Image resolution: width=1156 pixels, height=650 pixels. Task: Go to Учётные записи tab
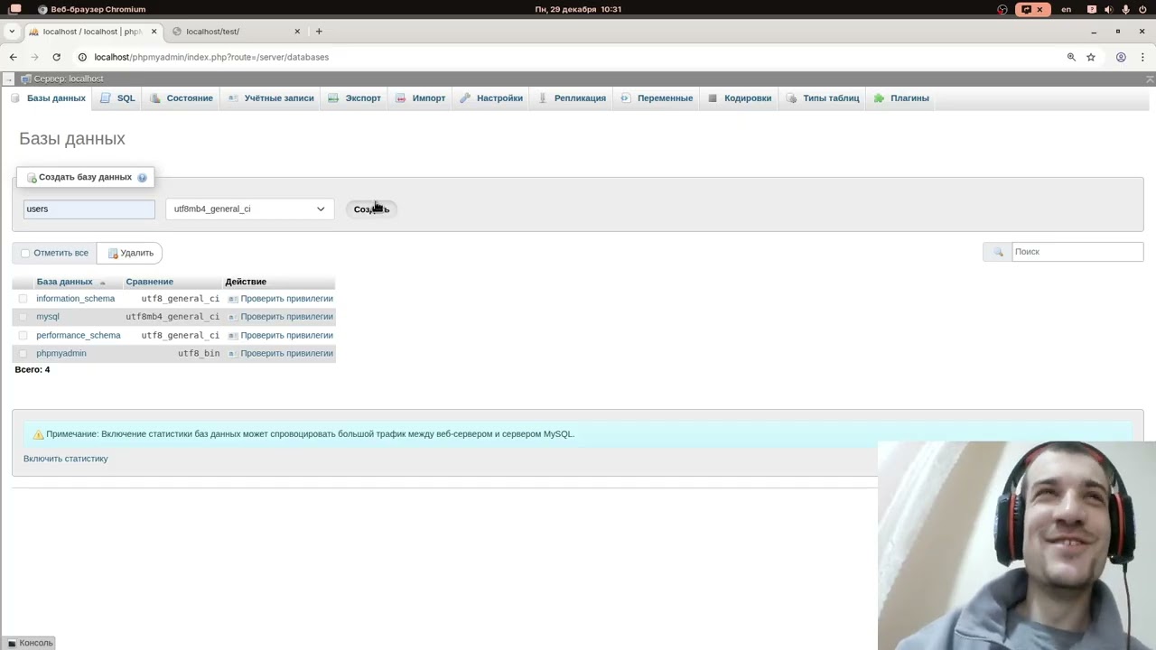click(271, 98)
